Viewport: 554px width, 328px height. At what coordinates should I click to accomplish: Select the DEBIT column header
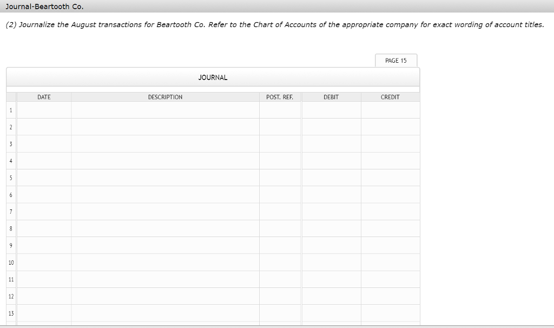tap(331, 97)
